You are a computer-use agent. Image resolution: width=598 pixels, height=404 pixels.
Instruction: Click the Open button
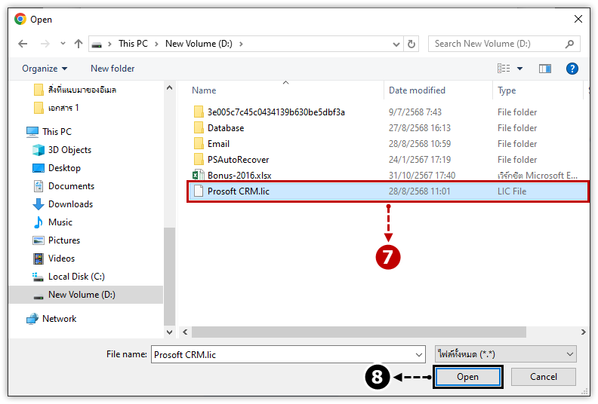[467, 377]
